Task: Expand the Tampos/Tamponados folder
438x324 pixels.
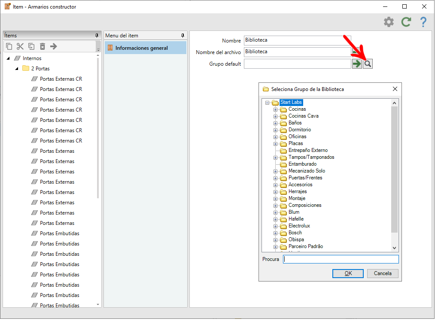Action: (x=275, y=157)
